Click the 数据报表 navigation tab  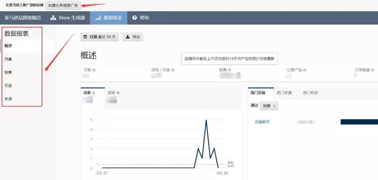pos(108,18)
